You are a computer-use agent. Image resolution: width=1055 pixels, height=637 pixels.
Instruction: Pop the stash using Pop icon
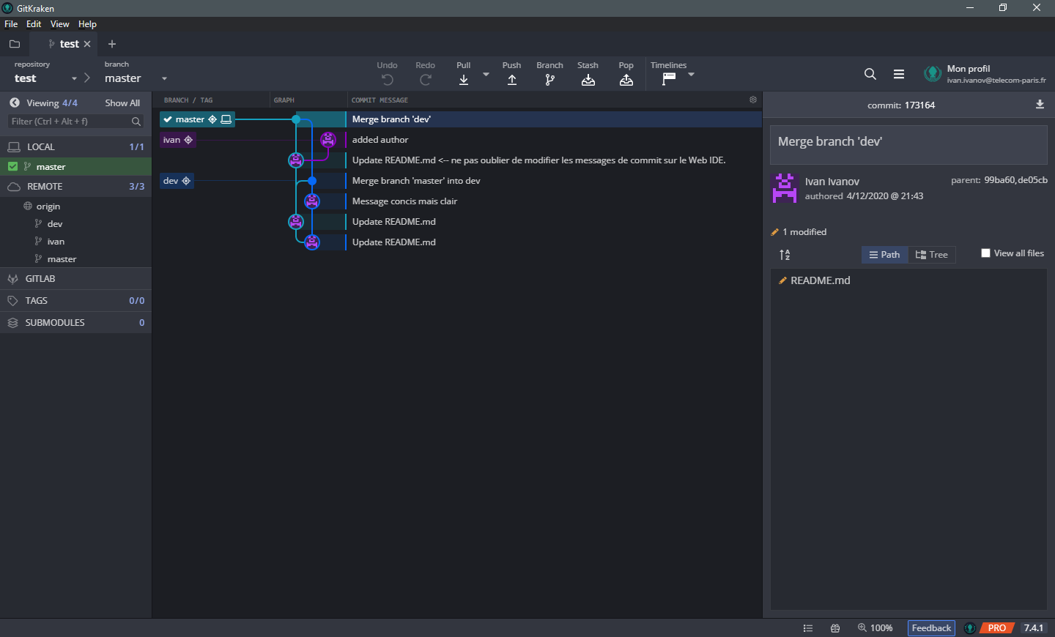(626, 80)
